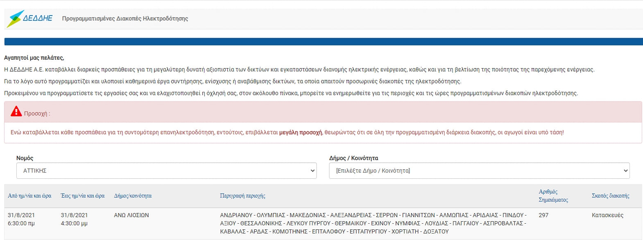Click the blue header bar
This screenshot has width=643, height=240.
[323, 42]
